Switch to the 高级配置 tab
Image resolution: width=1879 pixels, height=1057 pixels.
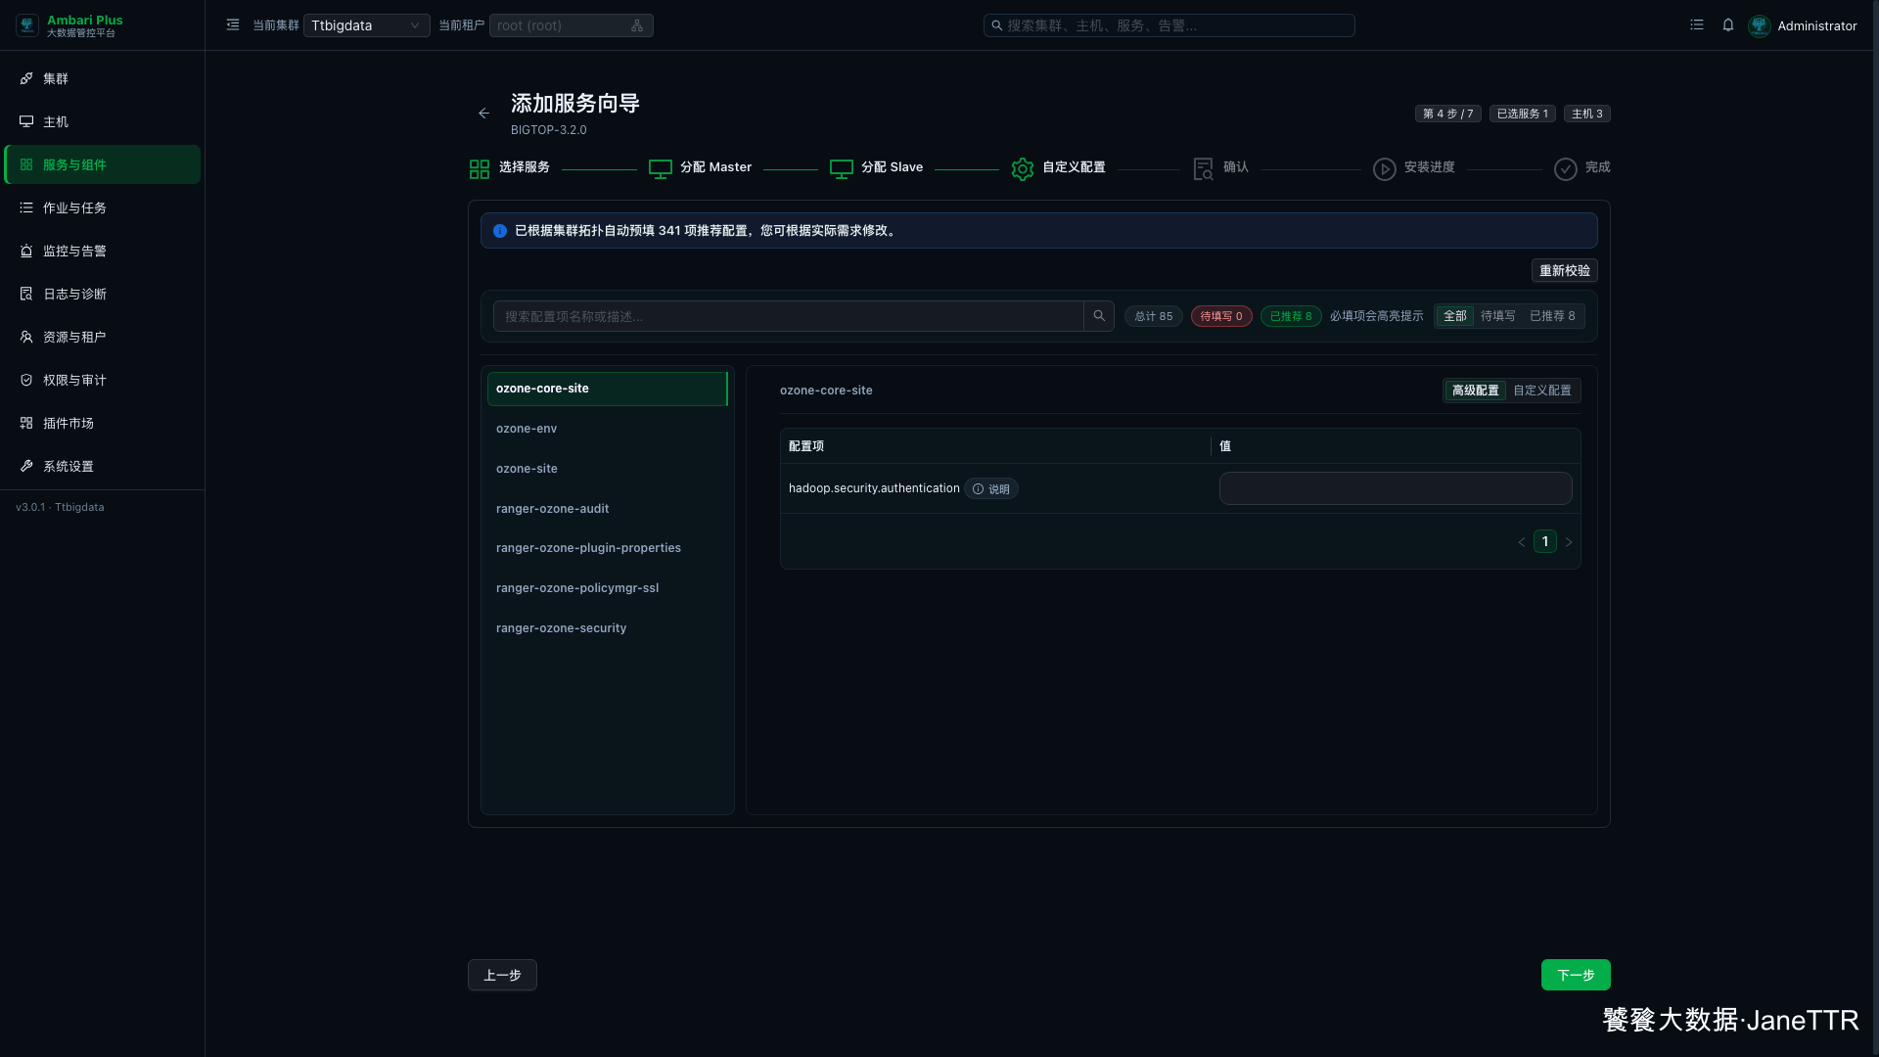[x=1475, y=391]
